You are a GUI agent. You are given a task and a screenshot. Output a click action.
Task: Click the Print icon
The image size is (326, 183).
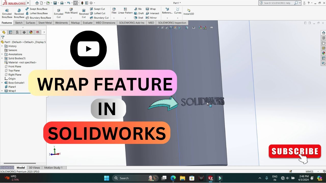[x=62, y=3]
